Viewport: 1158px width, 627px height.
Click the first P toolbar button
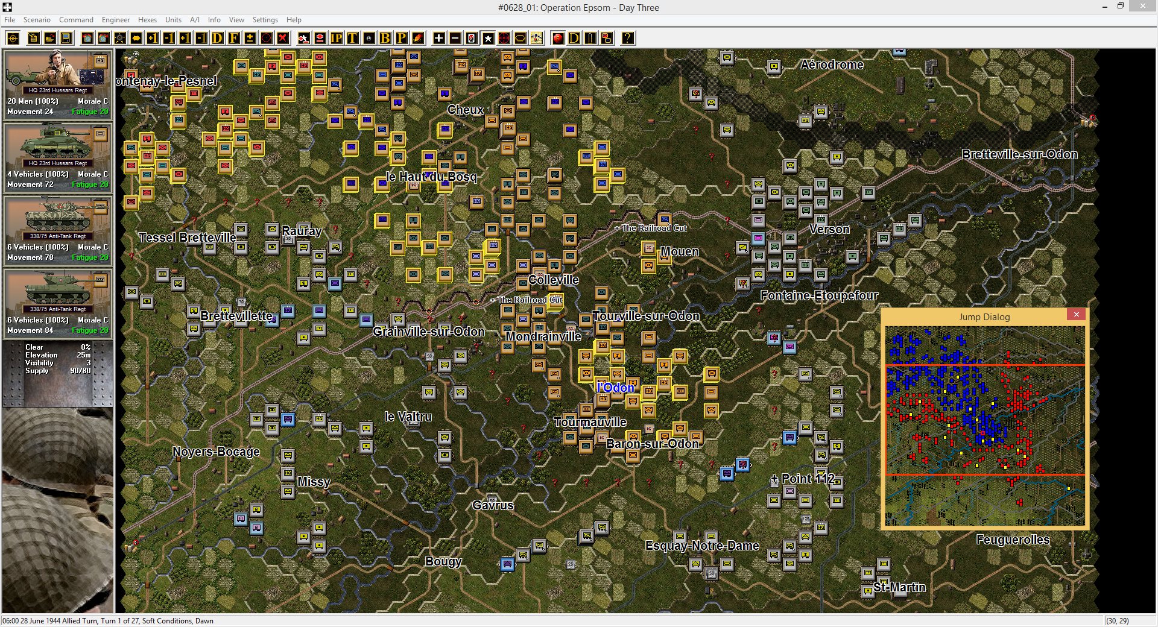[401, 39]
